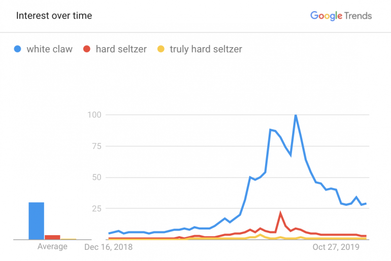Click the red line's tallest spike
Image resolution: width=391 pixels, height=261 pixels.
[280, 213]
